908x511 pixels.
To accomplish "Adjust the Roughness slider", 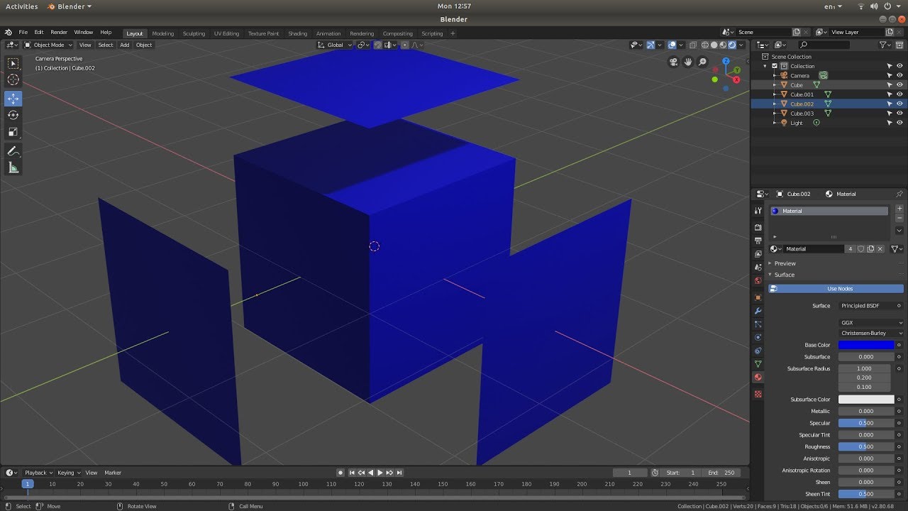I will click(866, 447).
